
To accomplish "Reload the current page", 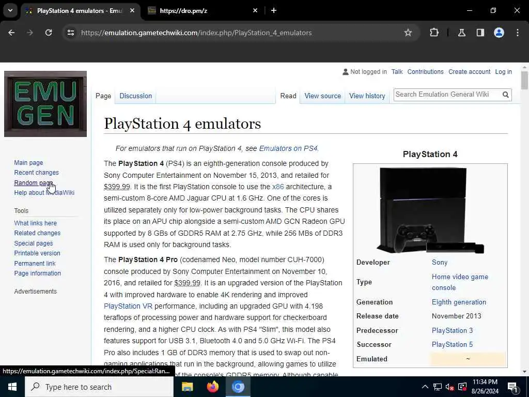I will pyautogui.click(x=49, y=33).
